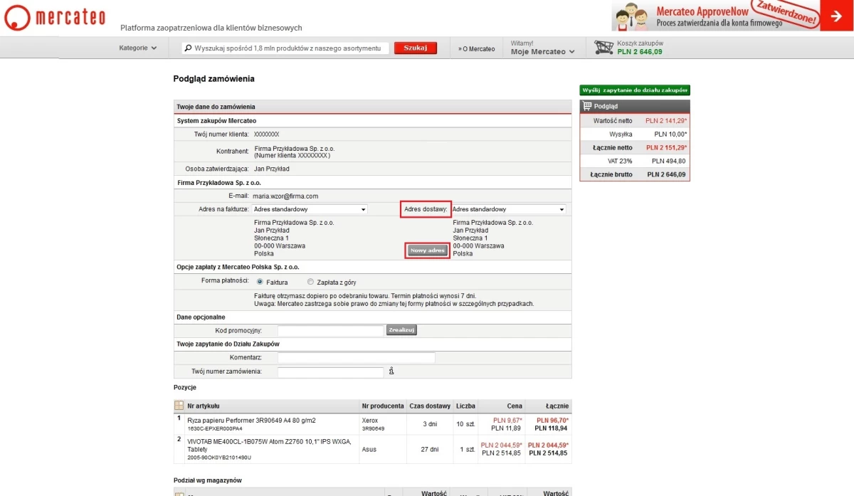
Task: Select the Faktura payment option
Action: 260,282
